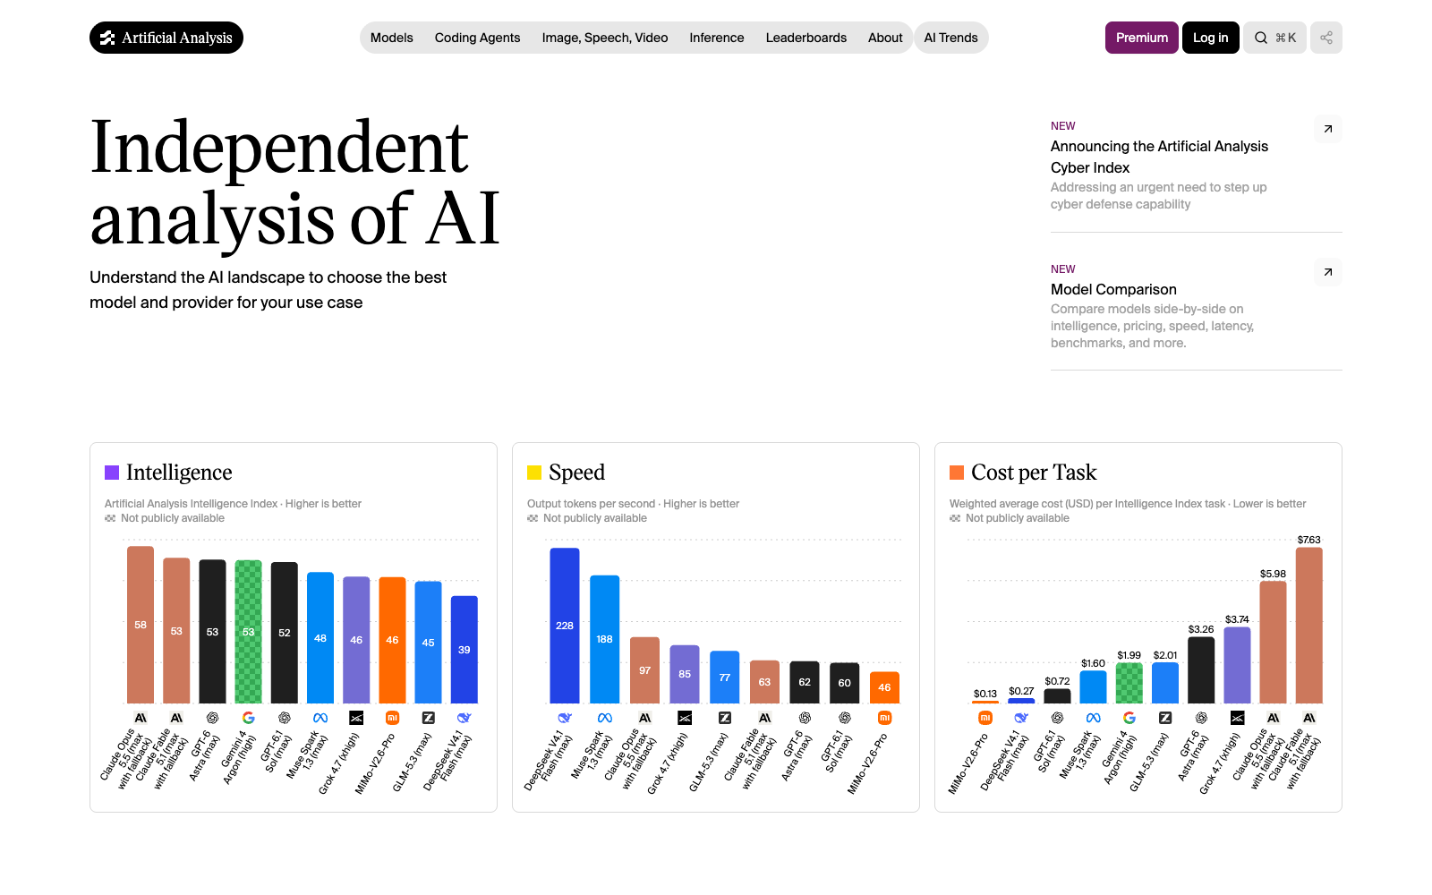
Task: Select the Meta logo in the Speed chart
Action: pyautogui.click(x=605, y=718)
